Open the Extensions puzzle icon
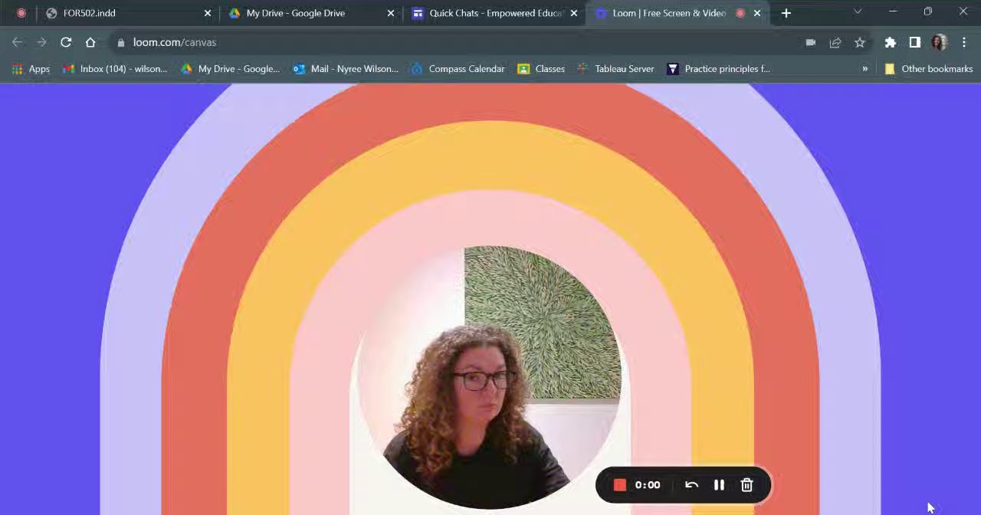This screenshot has height=515, width=981. pyautogui.click(x=891, y=43)
